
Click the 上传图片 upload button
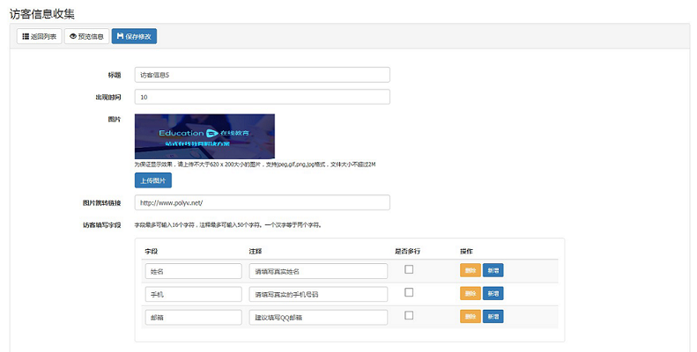152,180
